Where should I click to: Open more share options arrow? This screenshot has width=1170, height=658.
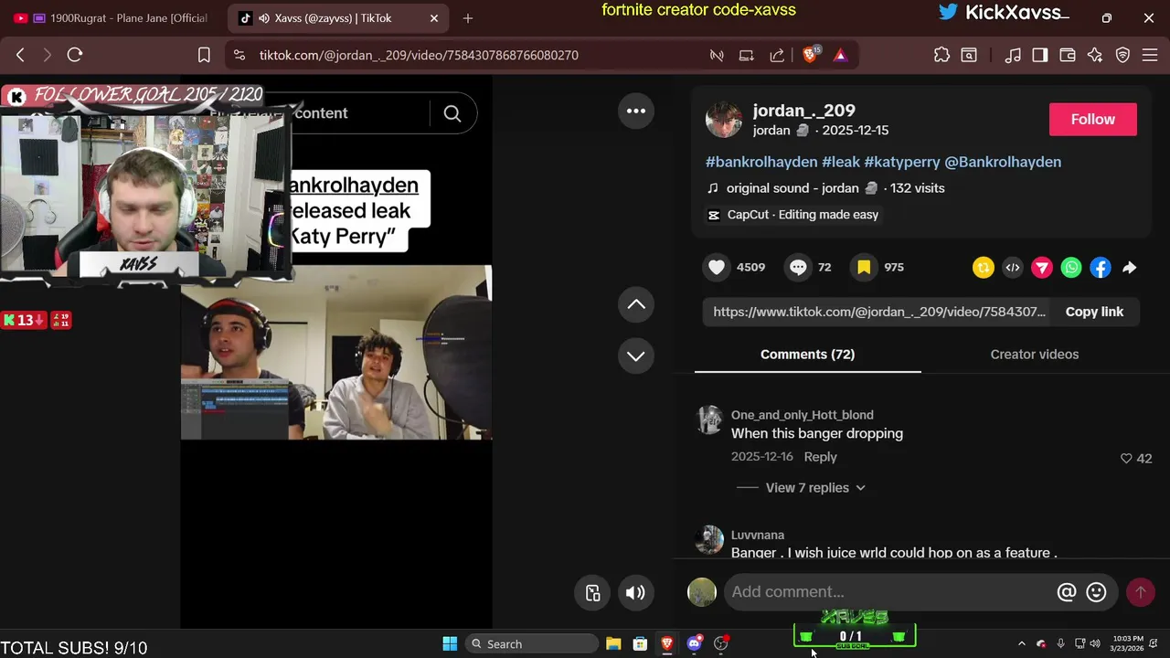point(1130,268)
